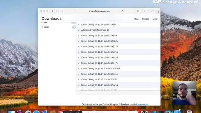Expand Kernel Debug Kit 10.13.6 build 17G65

79,79
